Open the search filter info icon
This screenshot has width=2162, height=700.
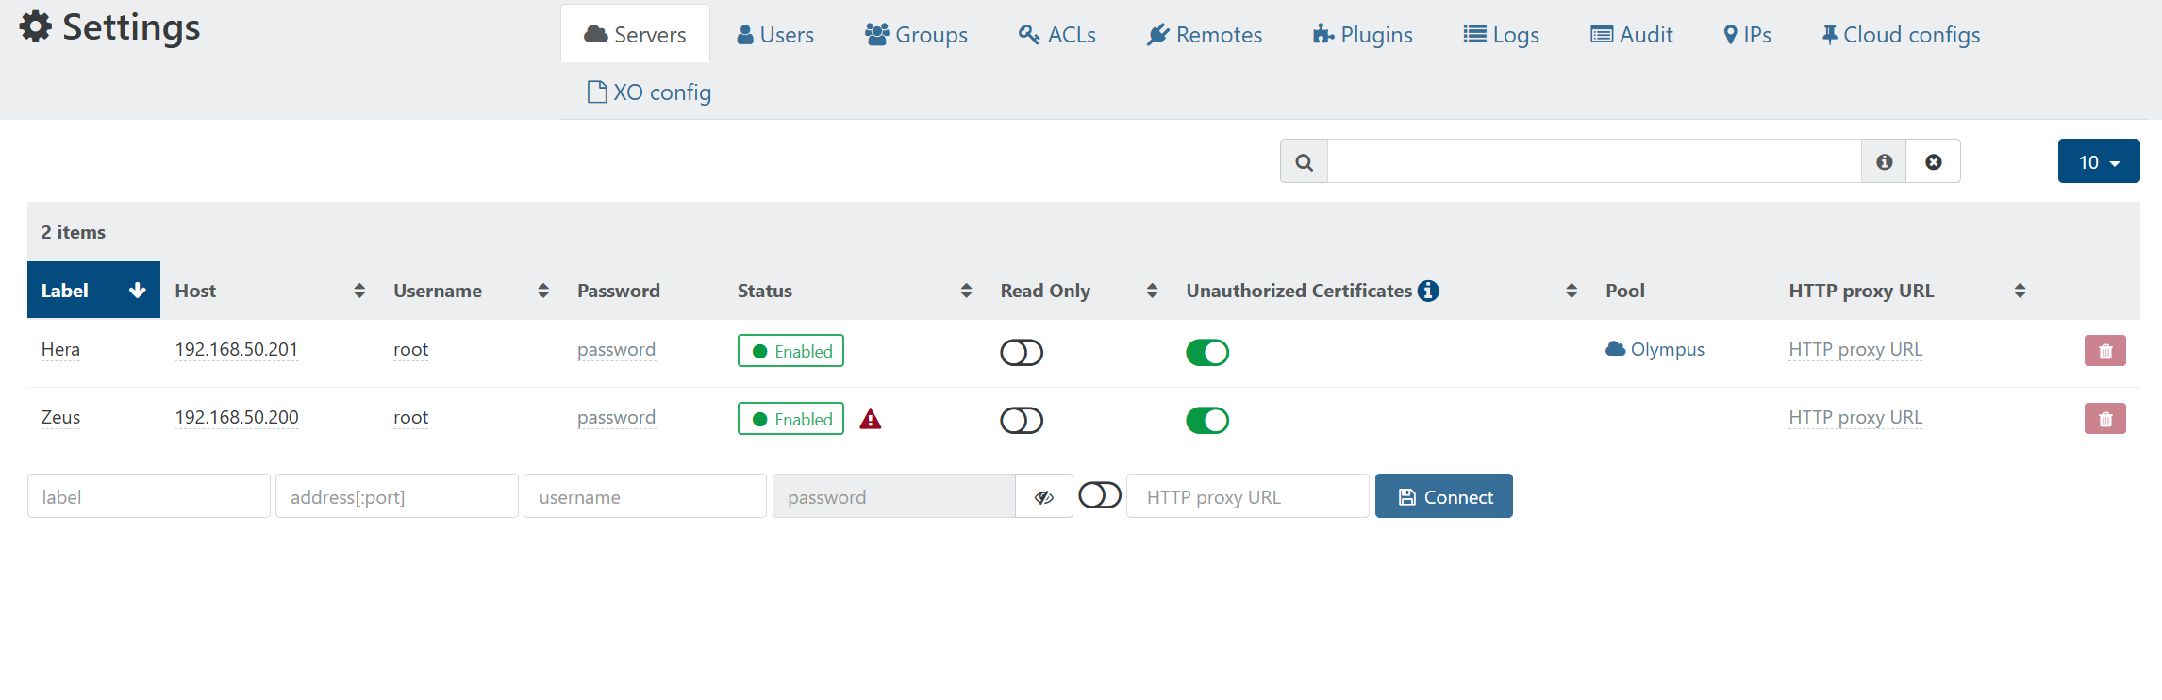point(1884,161)
